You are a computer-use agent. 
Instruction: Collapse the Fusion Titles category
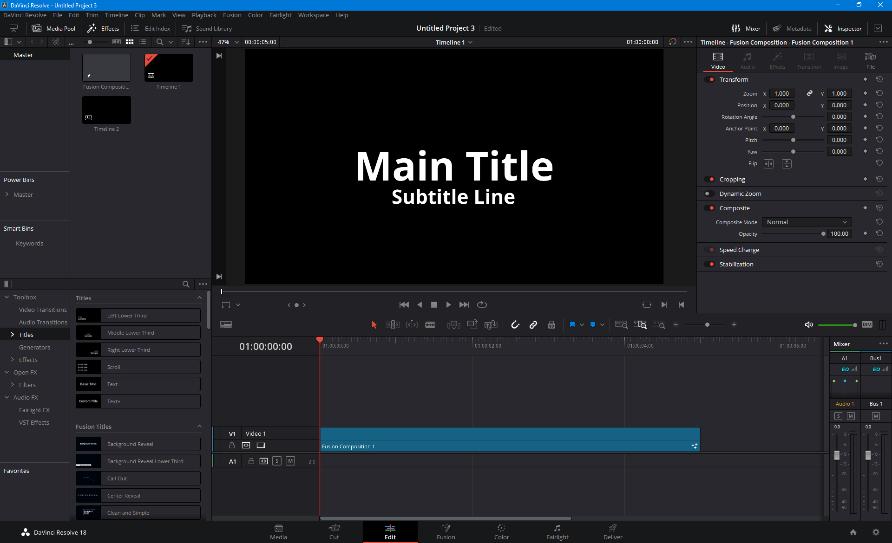pos(199,427)
